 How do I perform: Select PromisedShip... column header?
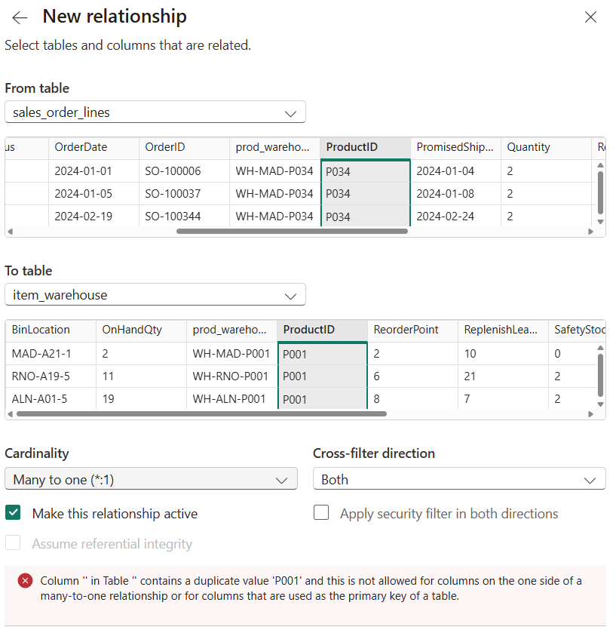point(455,147)
